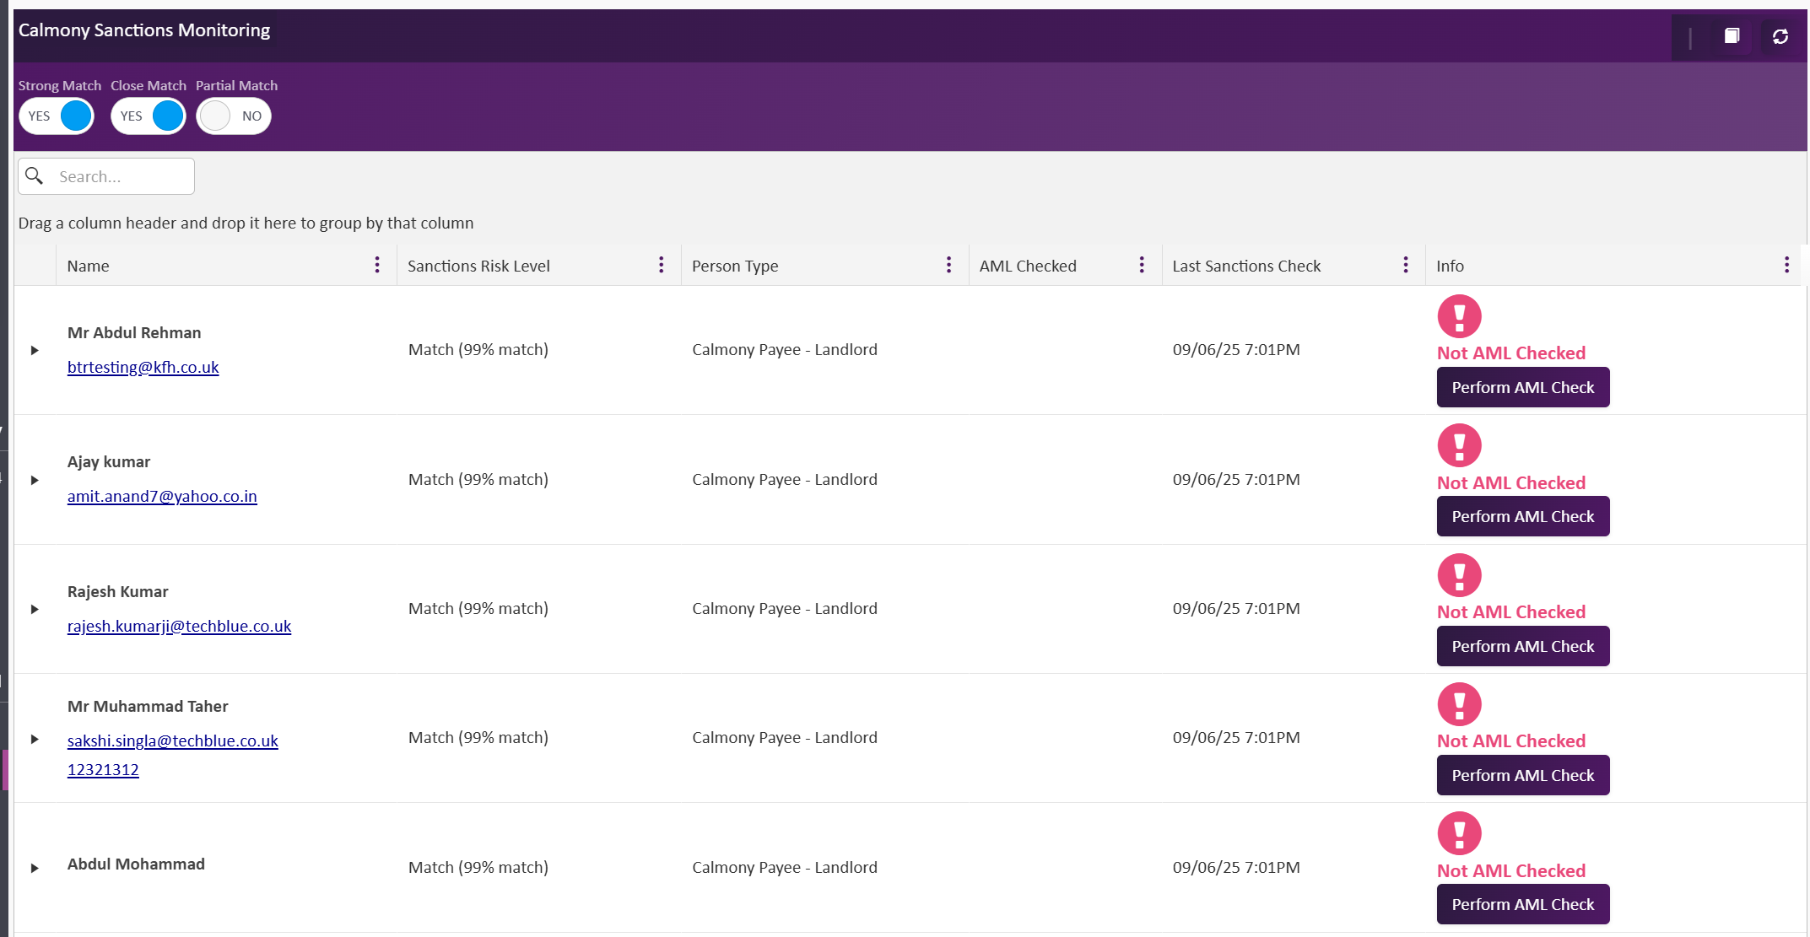This screenshot has height=937, width=1810.
Task: Disable the Close Match filter
Action: (x=149, y=116)
